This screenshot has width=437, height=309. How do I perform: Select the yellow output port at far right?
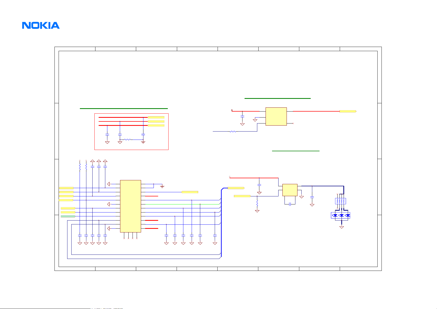pyautogui.click(x=348, y=111)
